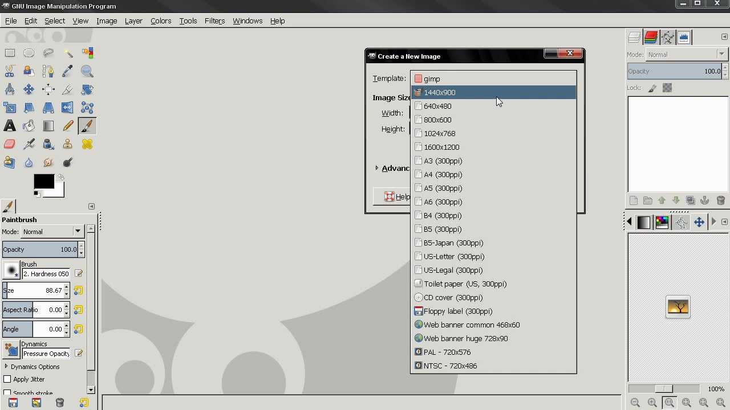The image size is (730, 410).
Task: Choose the 1440x900 template
Action: click(x=493, y=92)
